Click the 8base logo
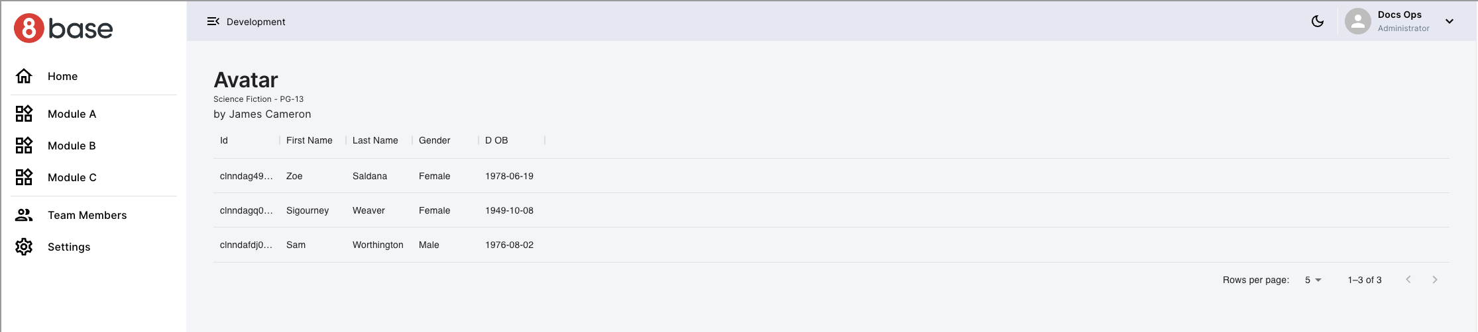1478x332 pixels. [x=64, y=28]
